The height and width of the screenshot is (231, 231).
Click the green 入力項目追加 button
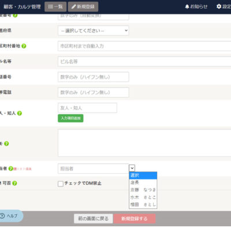(70, 118)
